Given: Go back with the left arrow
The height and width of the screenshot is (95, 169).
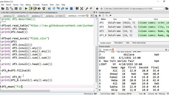Looking at the screenshot, I should (97, 9).
